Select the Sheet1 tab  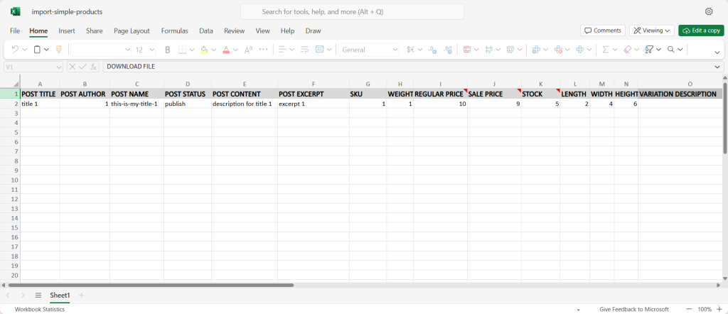click(x=60, y=295)
